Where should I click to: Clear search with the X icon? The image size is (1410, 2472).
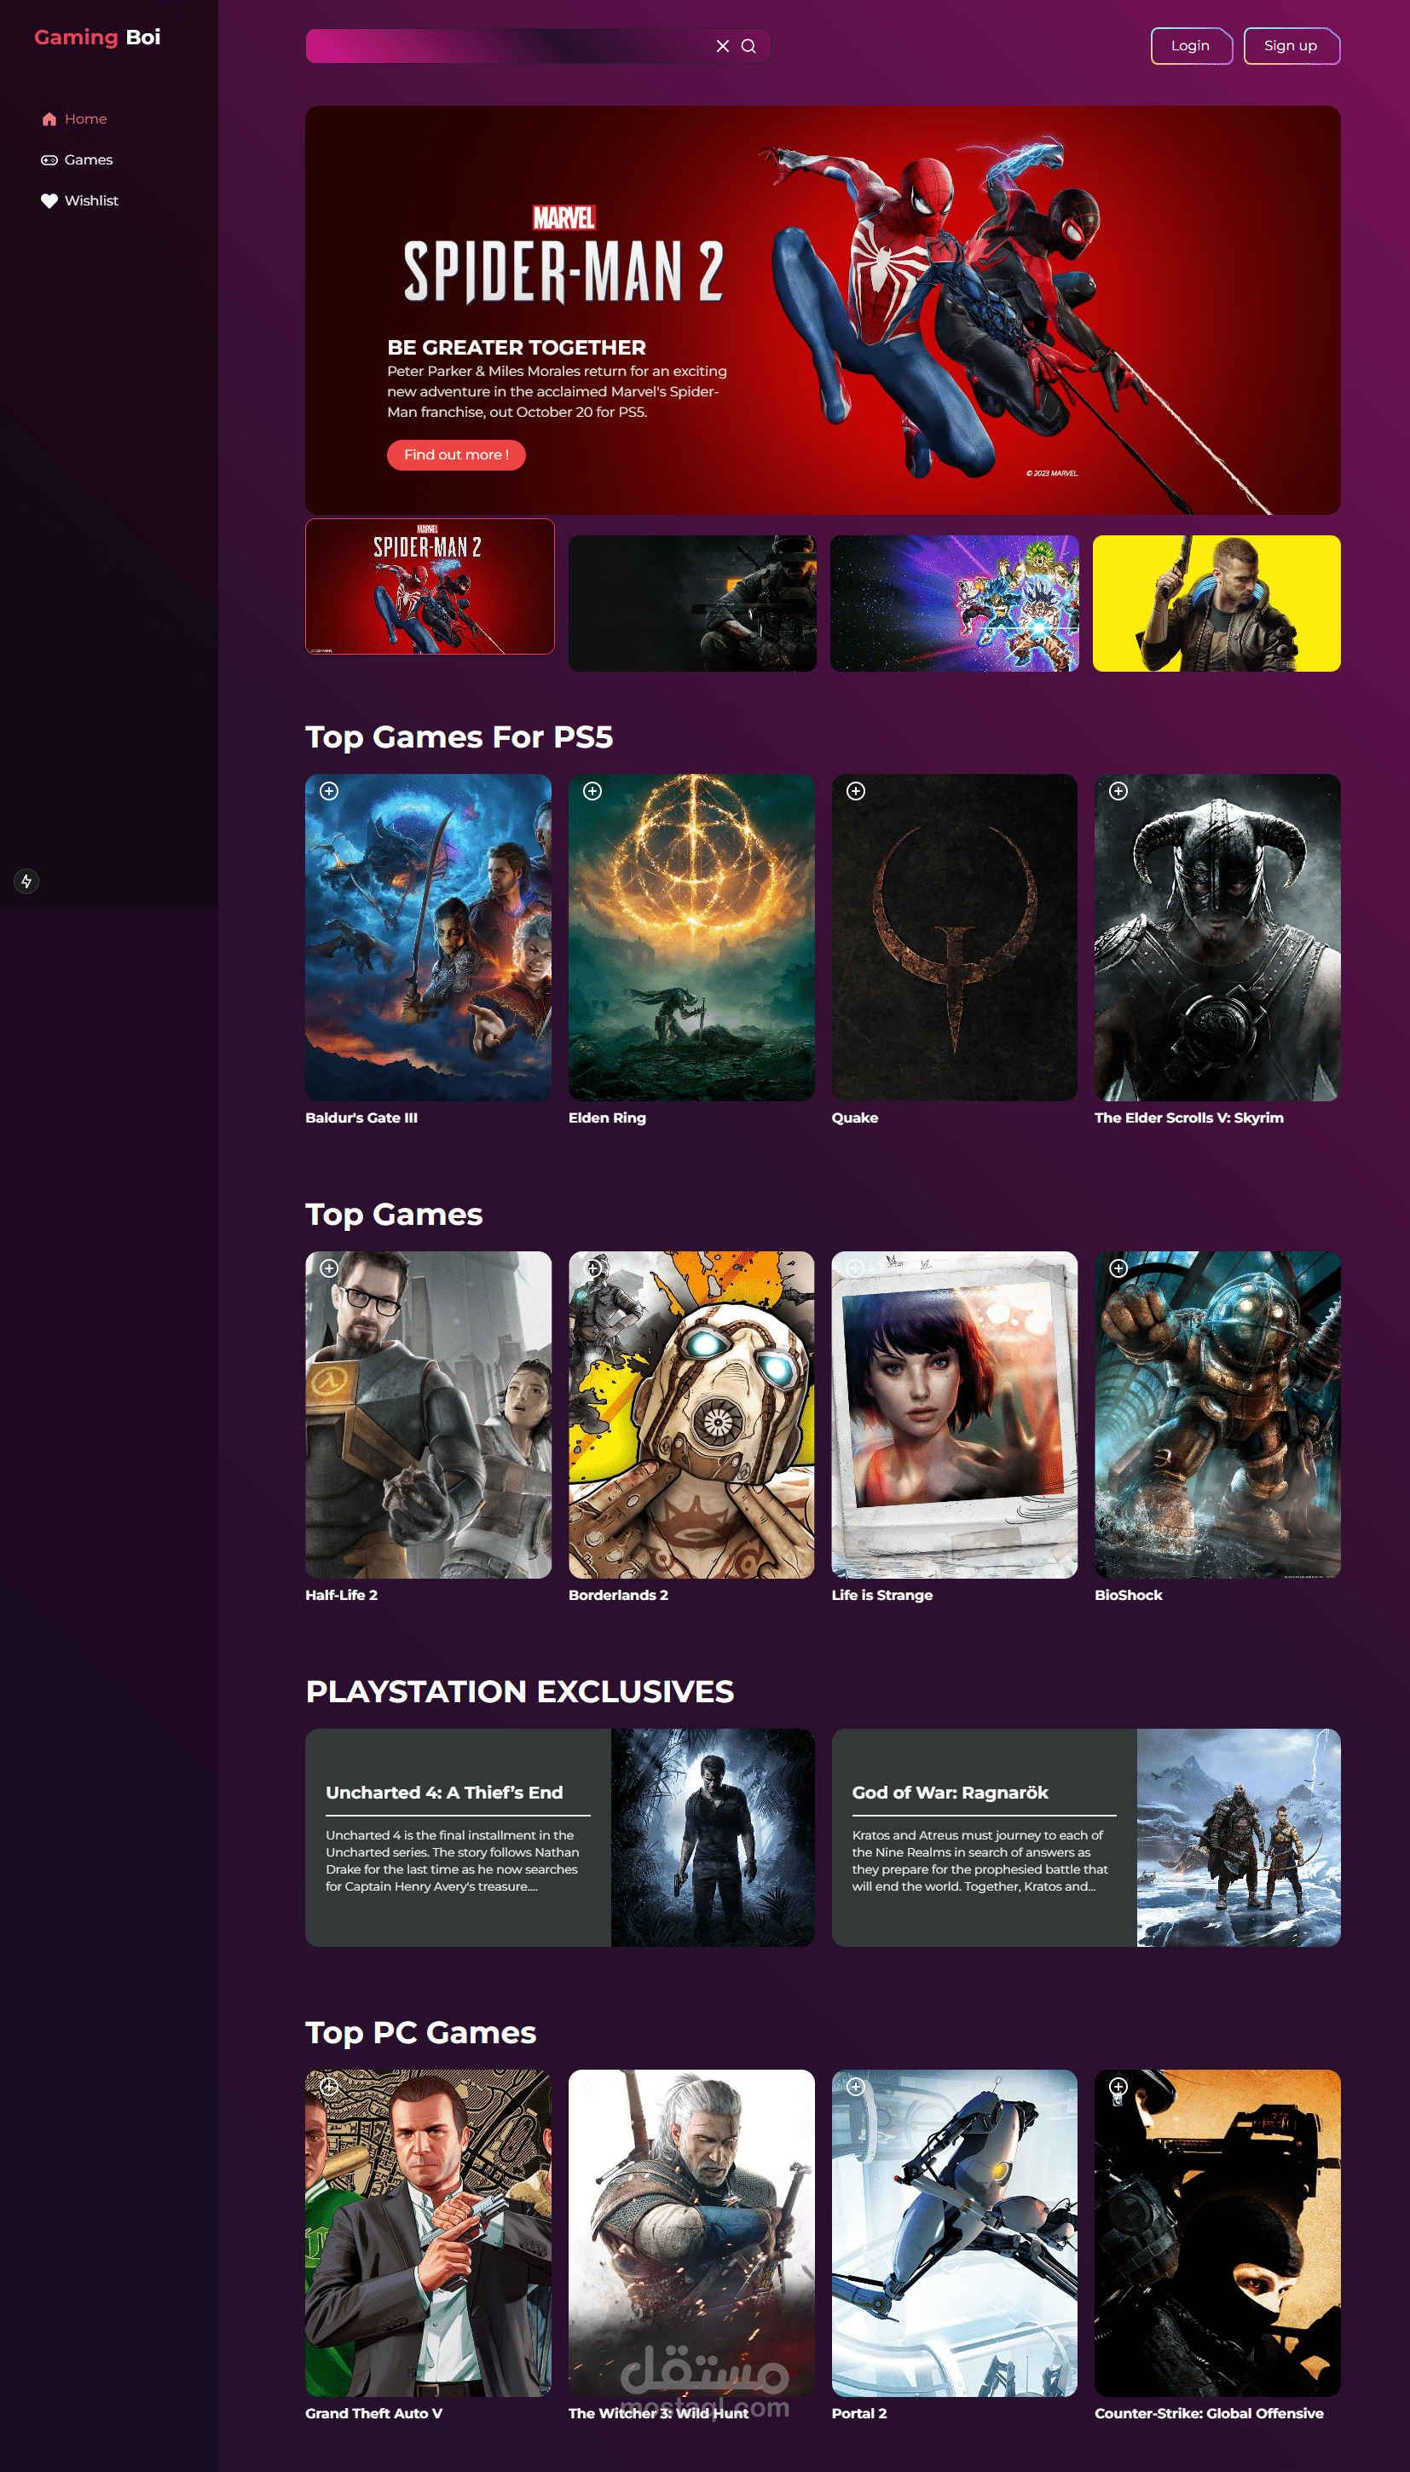(722, 45)
